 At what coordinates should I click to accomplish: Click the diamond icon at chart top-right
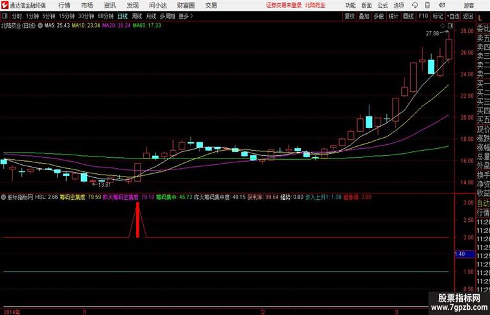tap(443, 26)
